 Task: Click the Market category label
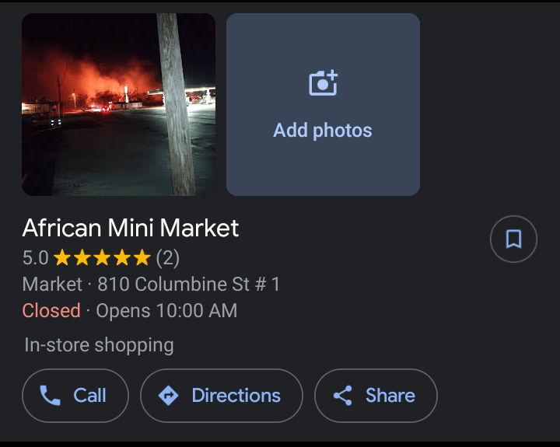(x=52, y=285)
